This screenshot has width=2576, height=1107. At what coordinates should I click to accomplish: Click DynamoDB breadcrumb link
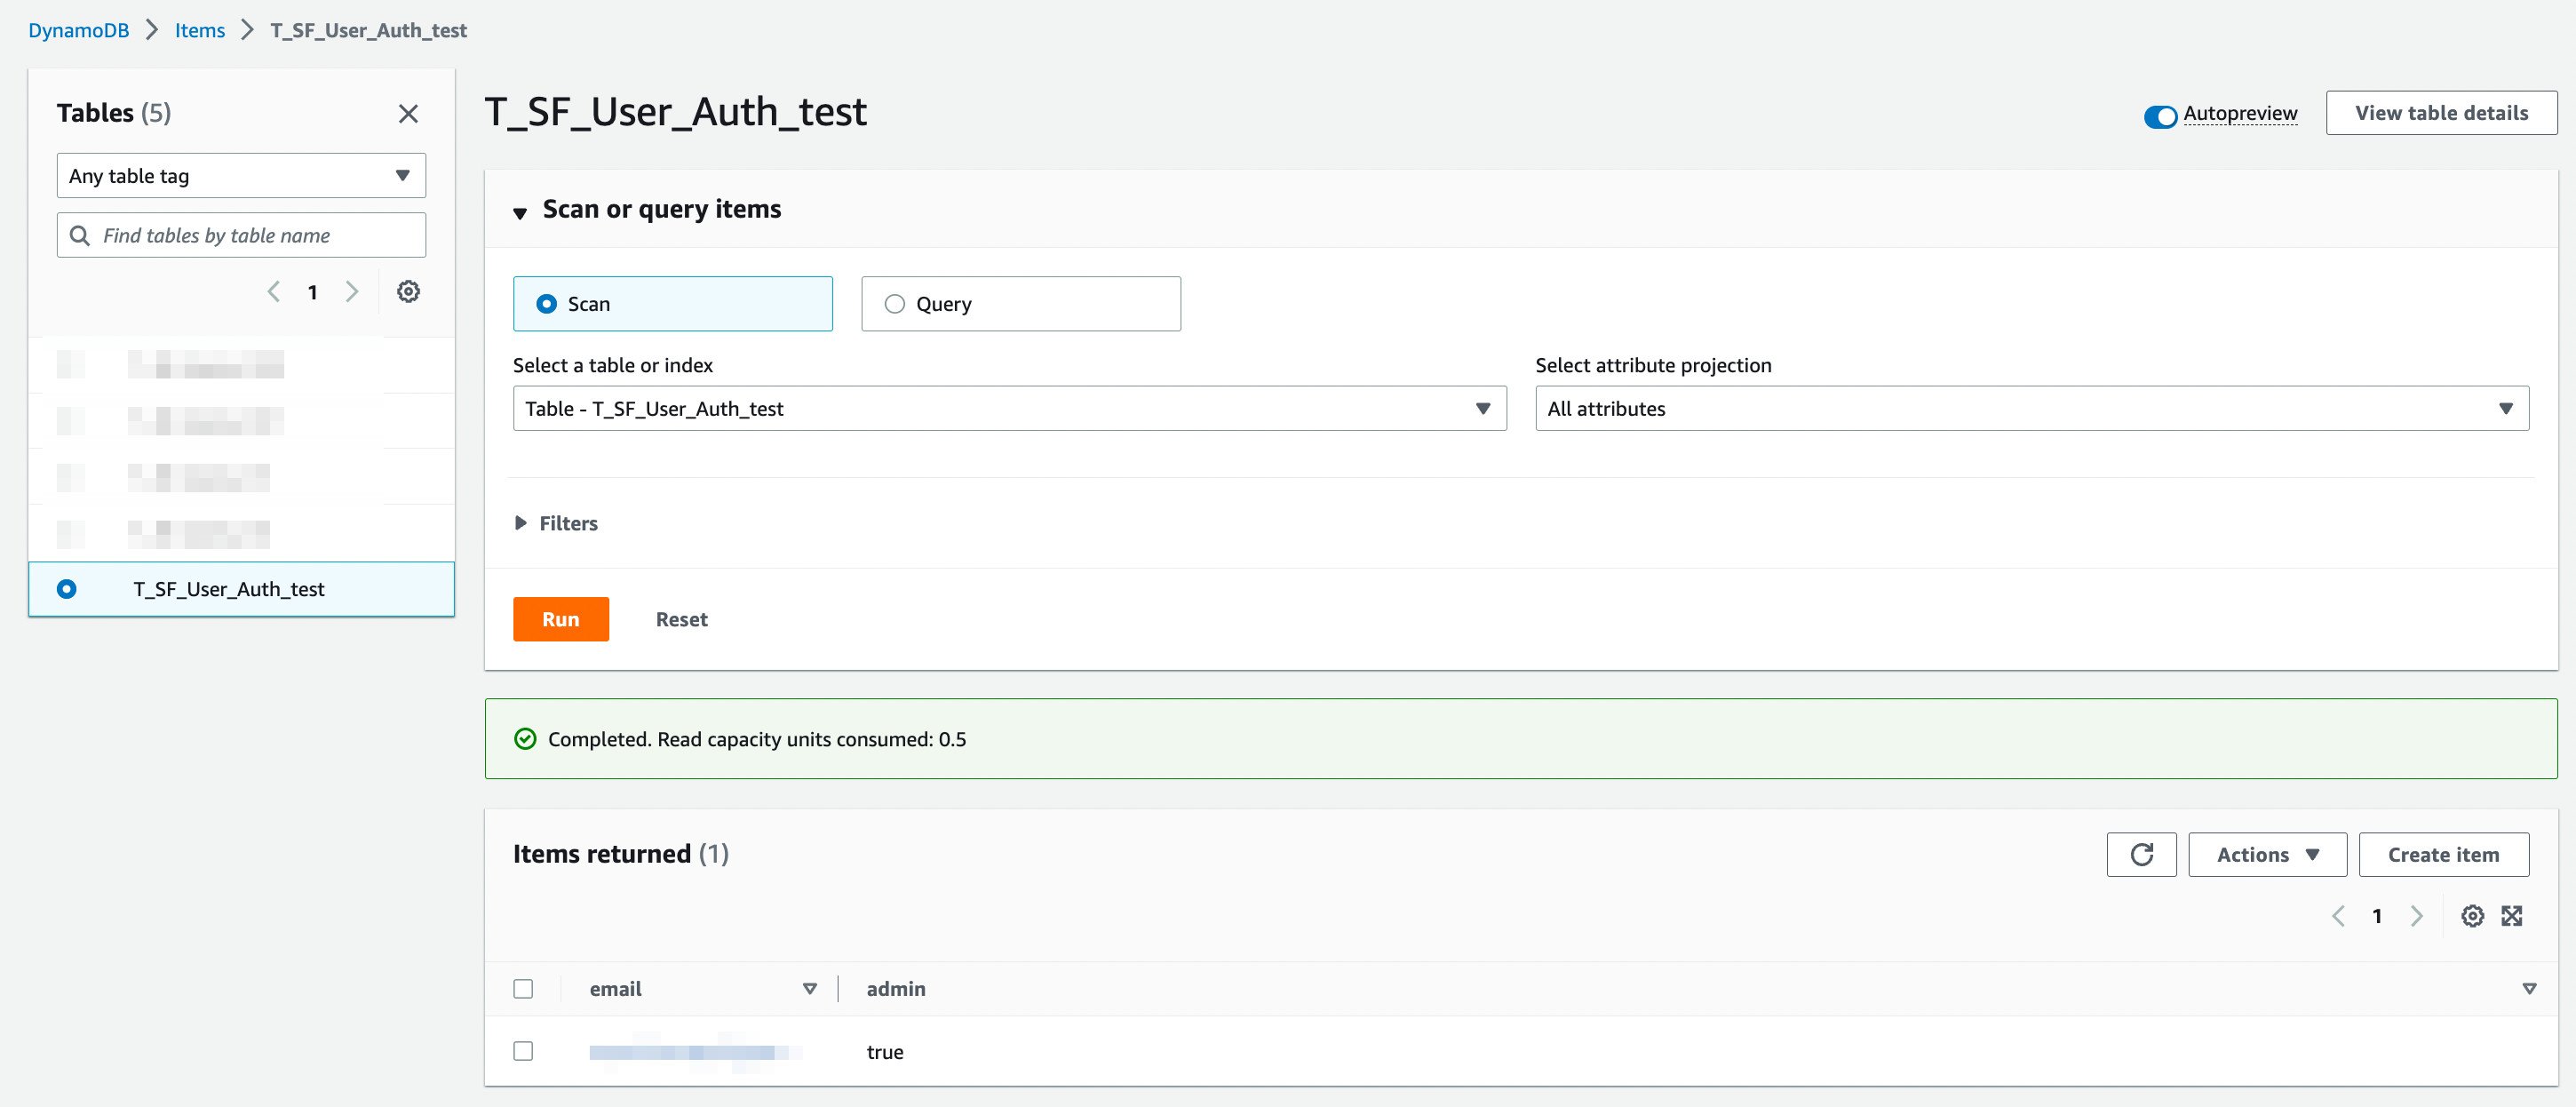(x=78, y=30)
